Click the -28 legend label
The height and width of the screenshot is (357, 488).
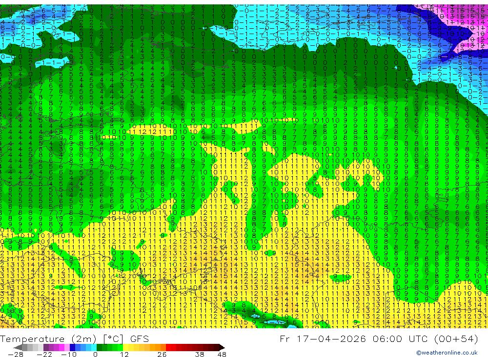point(16,354)
